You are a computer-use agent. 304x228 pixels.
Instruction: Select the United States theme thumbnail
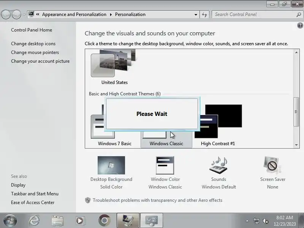point(114,64)
